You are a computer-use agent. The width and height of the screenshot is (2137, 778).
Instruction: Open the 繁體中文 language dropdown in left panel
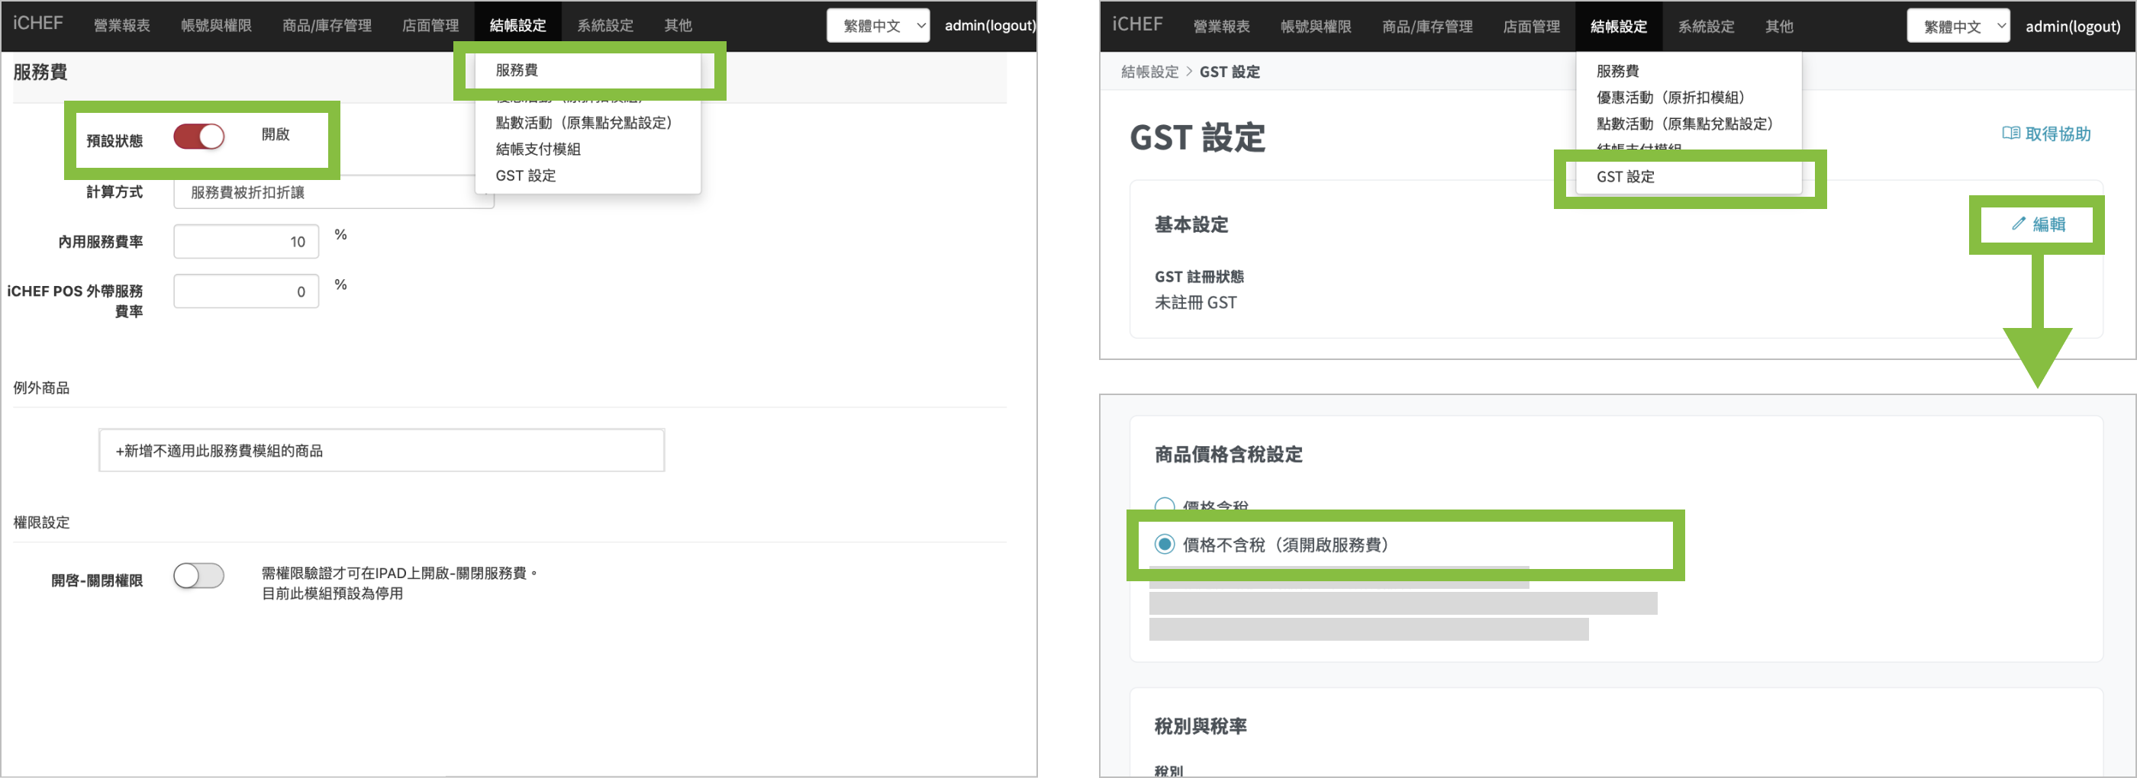click(x=878, y=26)
